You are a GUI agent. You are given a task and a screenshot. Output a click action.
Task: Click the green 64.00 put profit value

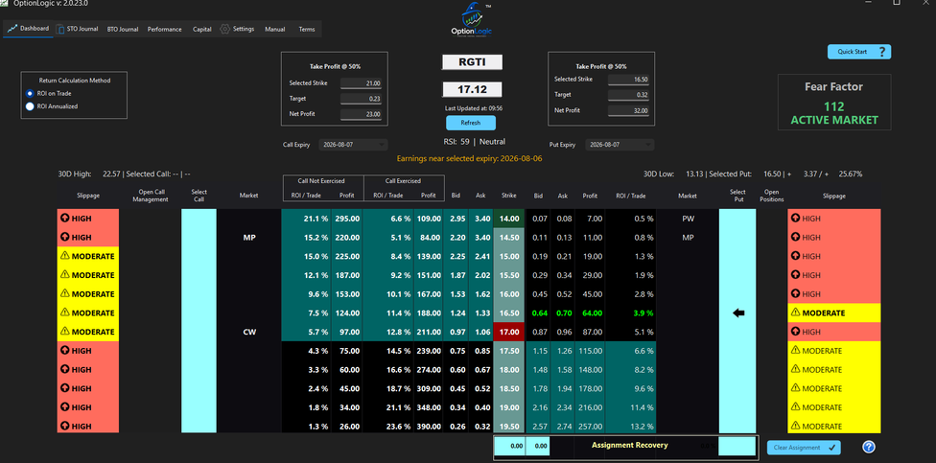click(x=591, y=313)
